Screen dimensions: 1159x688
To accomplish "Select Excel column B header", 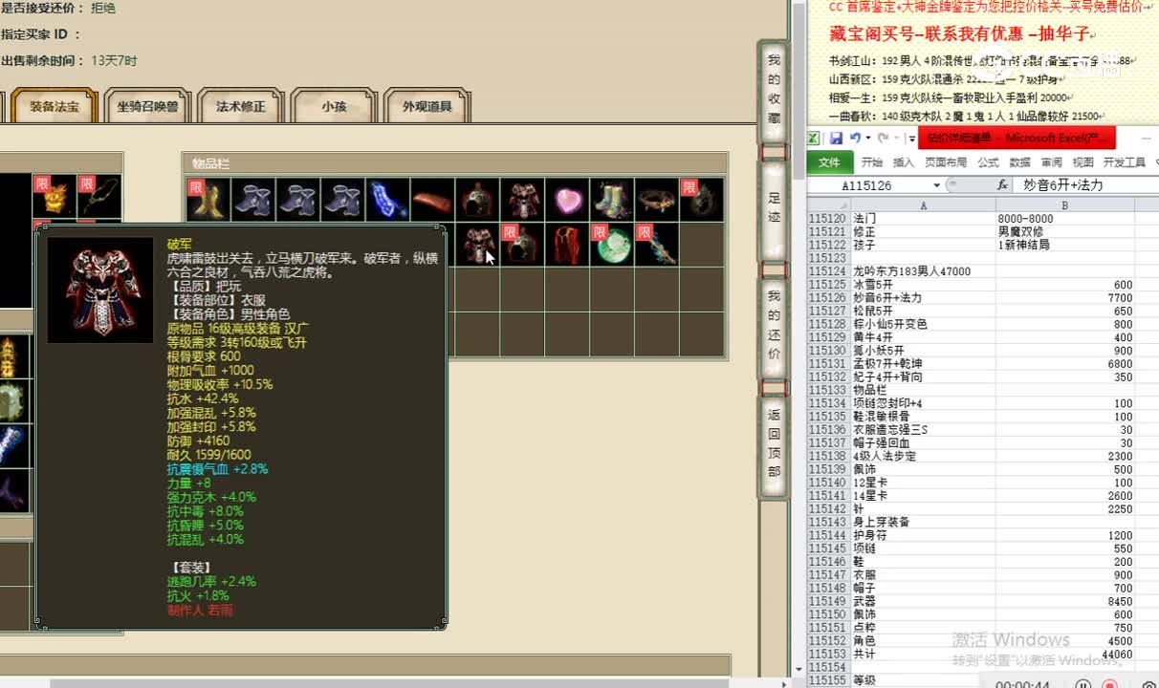I will [x=1064, y=205].
